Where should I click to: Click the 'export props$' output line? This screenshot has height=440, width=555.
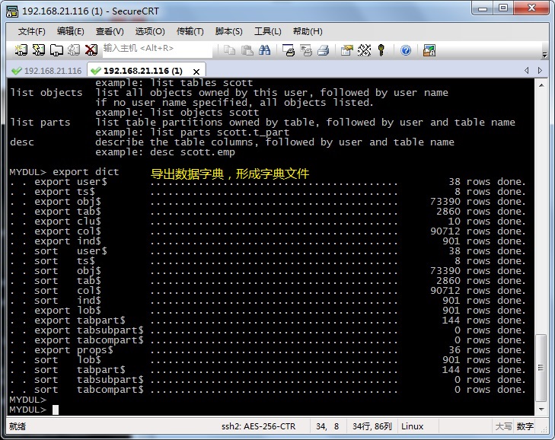(267, 350)
